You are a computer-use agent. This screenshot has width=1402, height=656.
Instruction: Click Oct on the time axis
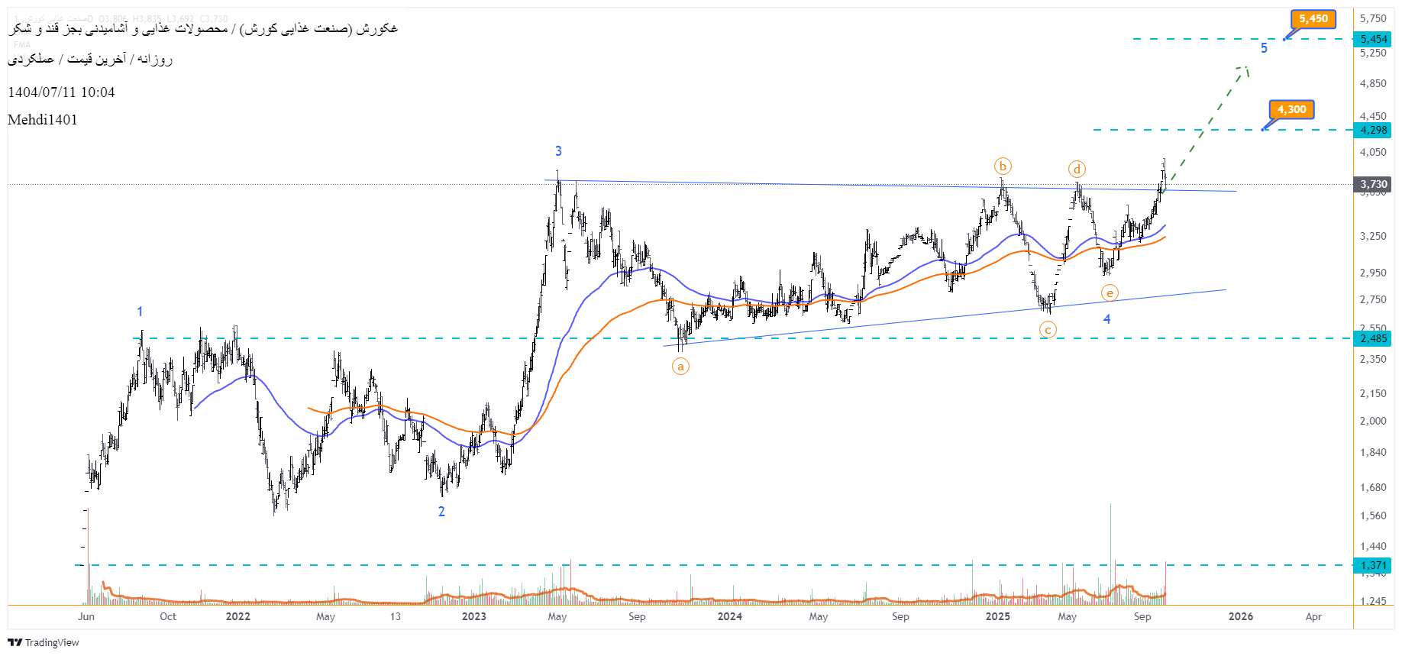coord(168,616)
